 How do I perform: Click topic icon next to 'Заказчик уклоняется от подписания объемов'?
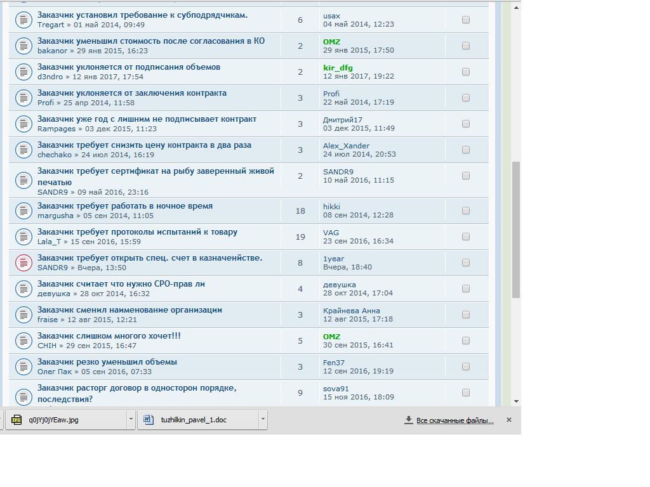pyautogui.click(x=23, y=72)
